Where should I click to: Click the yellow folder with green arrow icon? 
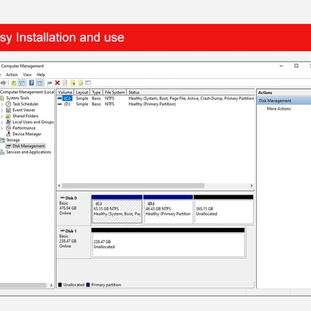tap(73, 83)
